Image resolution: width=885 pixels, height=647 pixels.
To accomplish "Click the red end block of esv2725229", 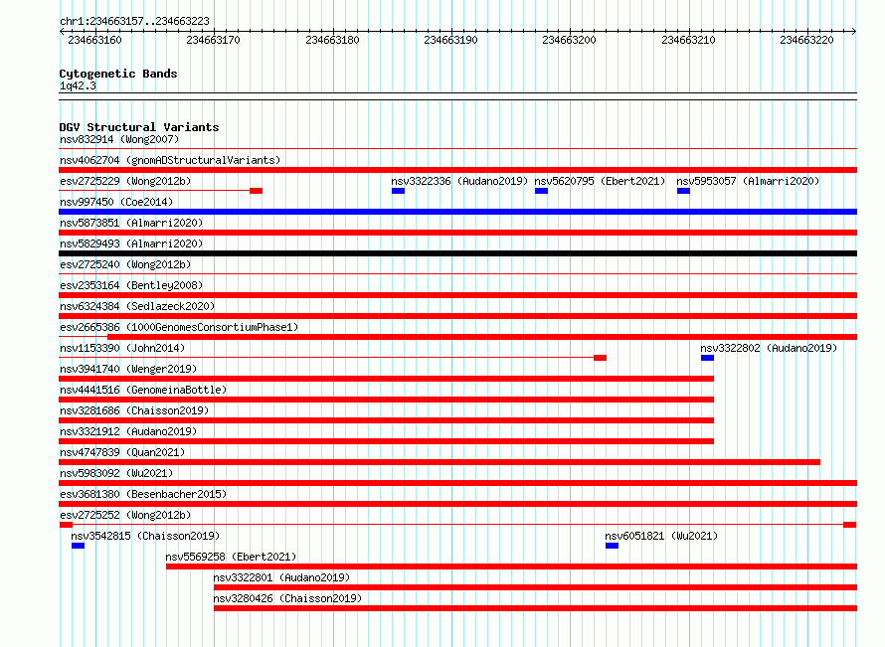I will pos(257,191).
